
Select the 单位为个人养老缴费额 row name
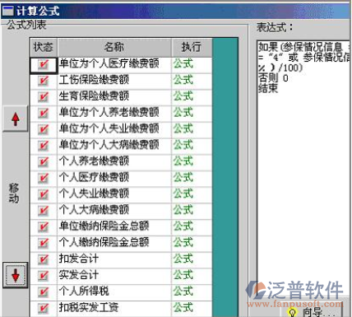[109, 112]
